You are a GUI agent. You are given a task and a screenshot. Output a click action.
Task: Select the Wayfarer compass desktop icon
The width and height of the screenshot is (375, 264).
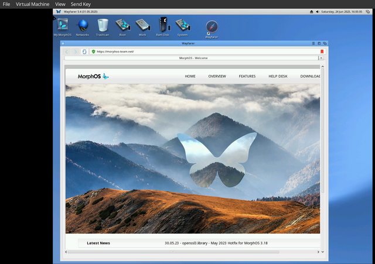pos(212,29)
